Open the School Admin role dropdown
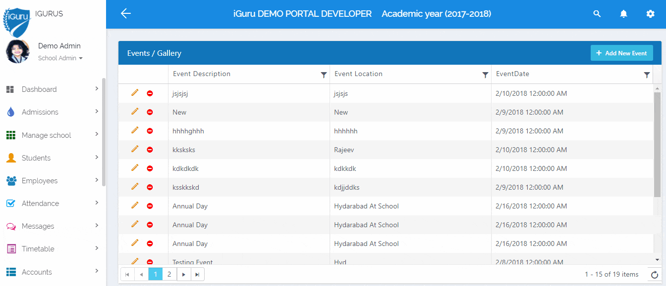666x286 pixels. 60,58
